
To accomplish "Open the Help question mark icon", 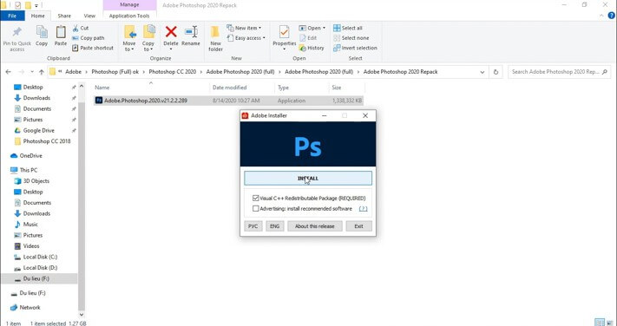I will point(611,16).
